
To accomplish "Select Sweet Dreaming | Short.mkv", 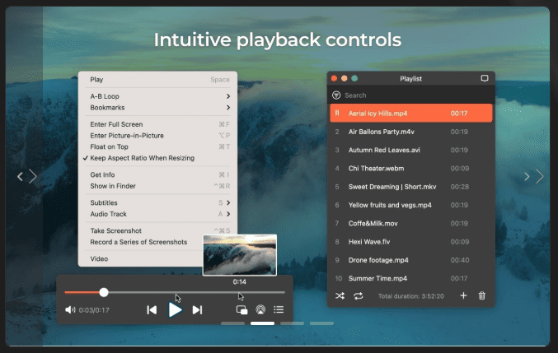I will click(x=411, y=187).
